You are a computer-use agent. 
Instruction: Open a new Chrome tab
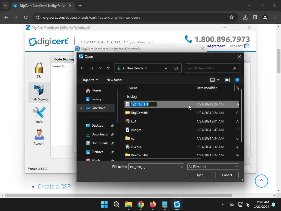pyautogui.click(x=80, y=5)
